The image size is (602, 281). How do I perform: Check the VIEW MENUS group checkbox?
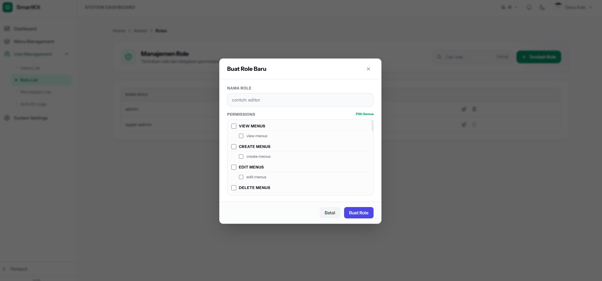(x=234, y=126)
